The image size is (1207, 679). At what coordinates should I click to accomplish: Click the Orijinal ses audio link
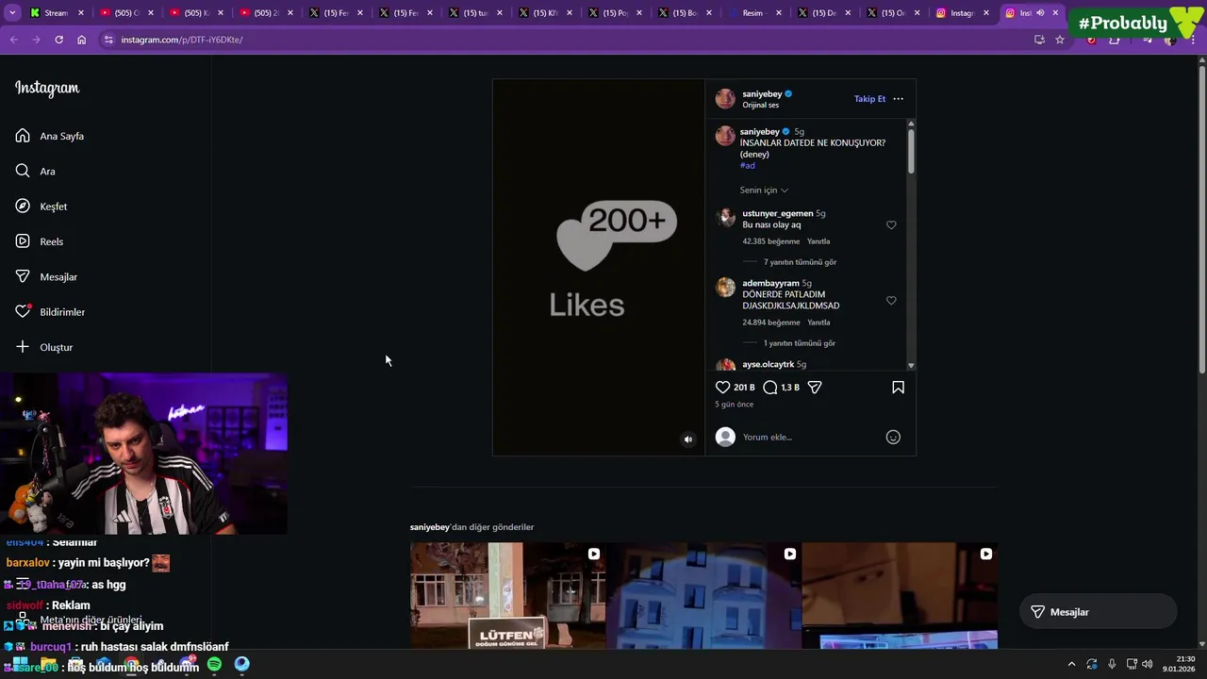tap(760, 106)
